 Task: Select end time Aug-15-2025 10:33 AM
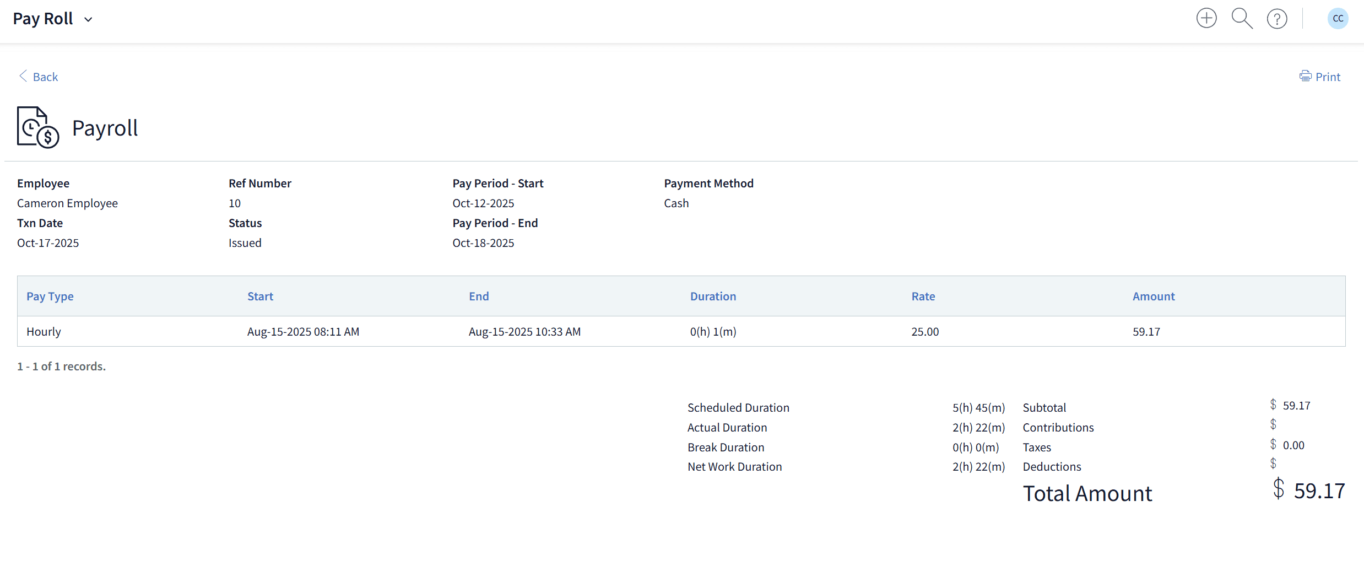[524, 331]
